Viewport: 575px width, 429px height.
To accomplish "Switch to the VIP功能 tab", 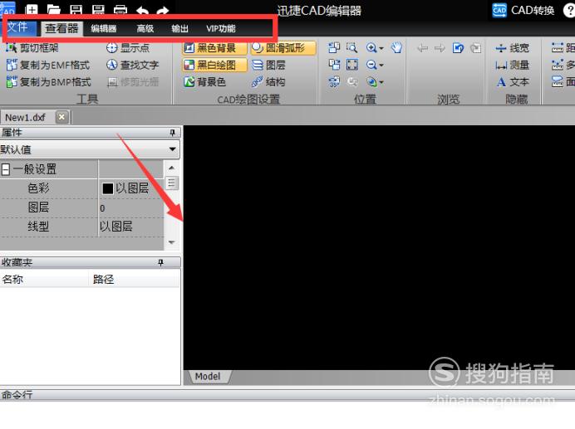I will click(221, 28).
